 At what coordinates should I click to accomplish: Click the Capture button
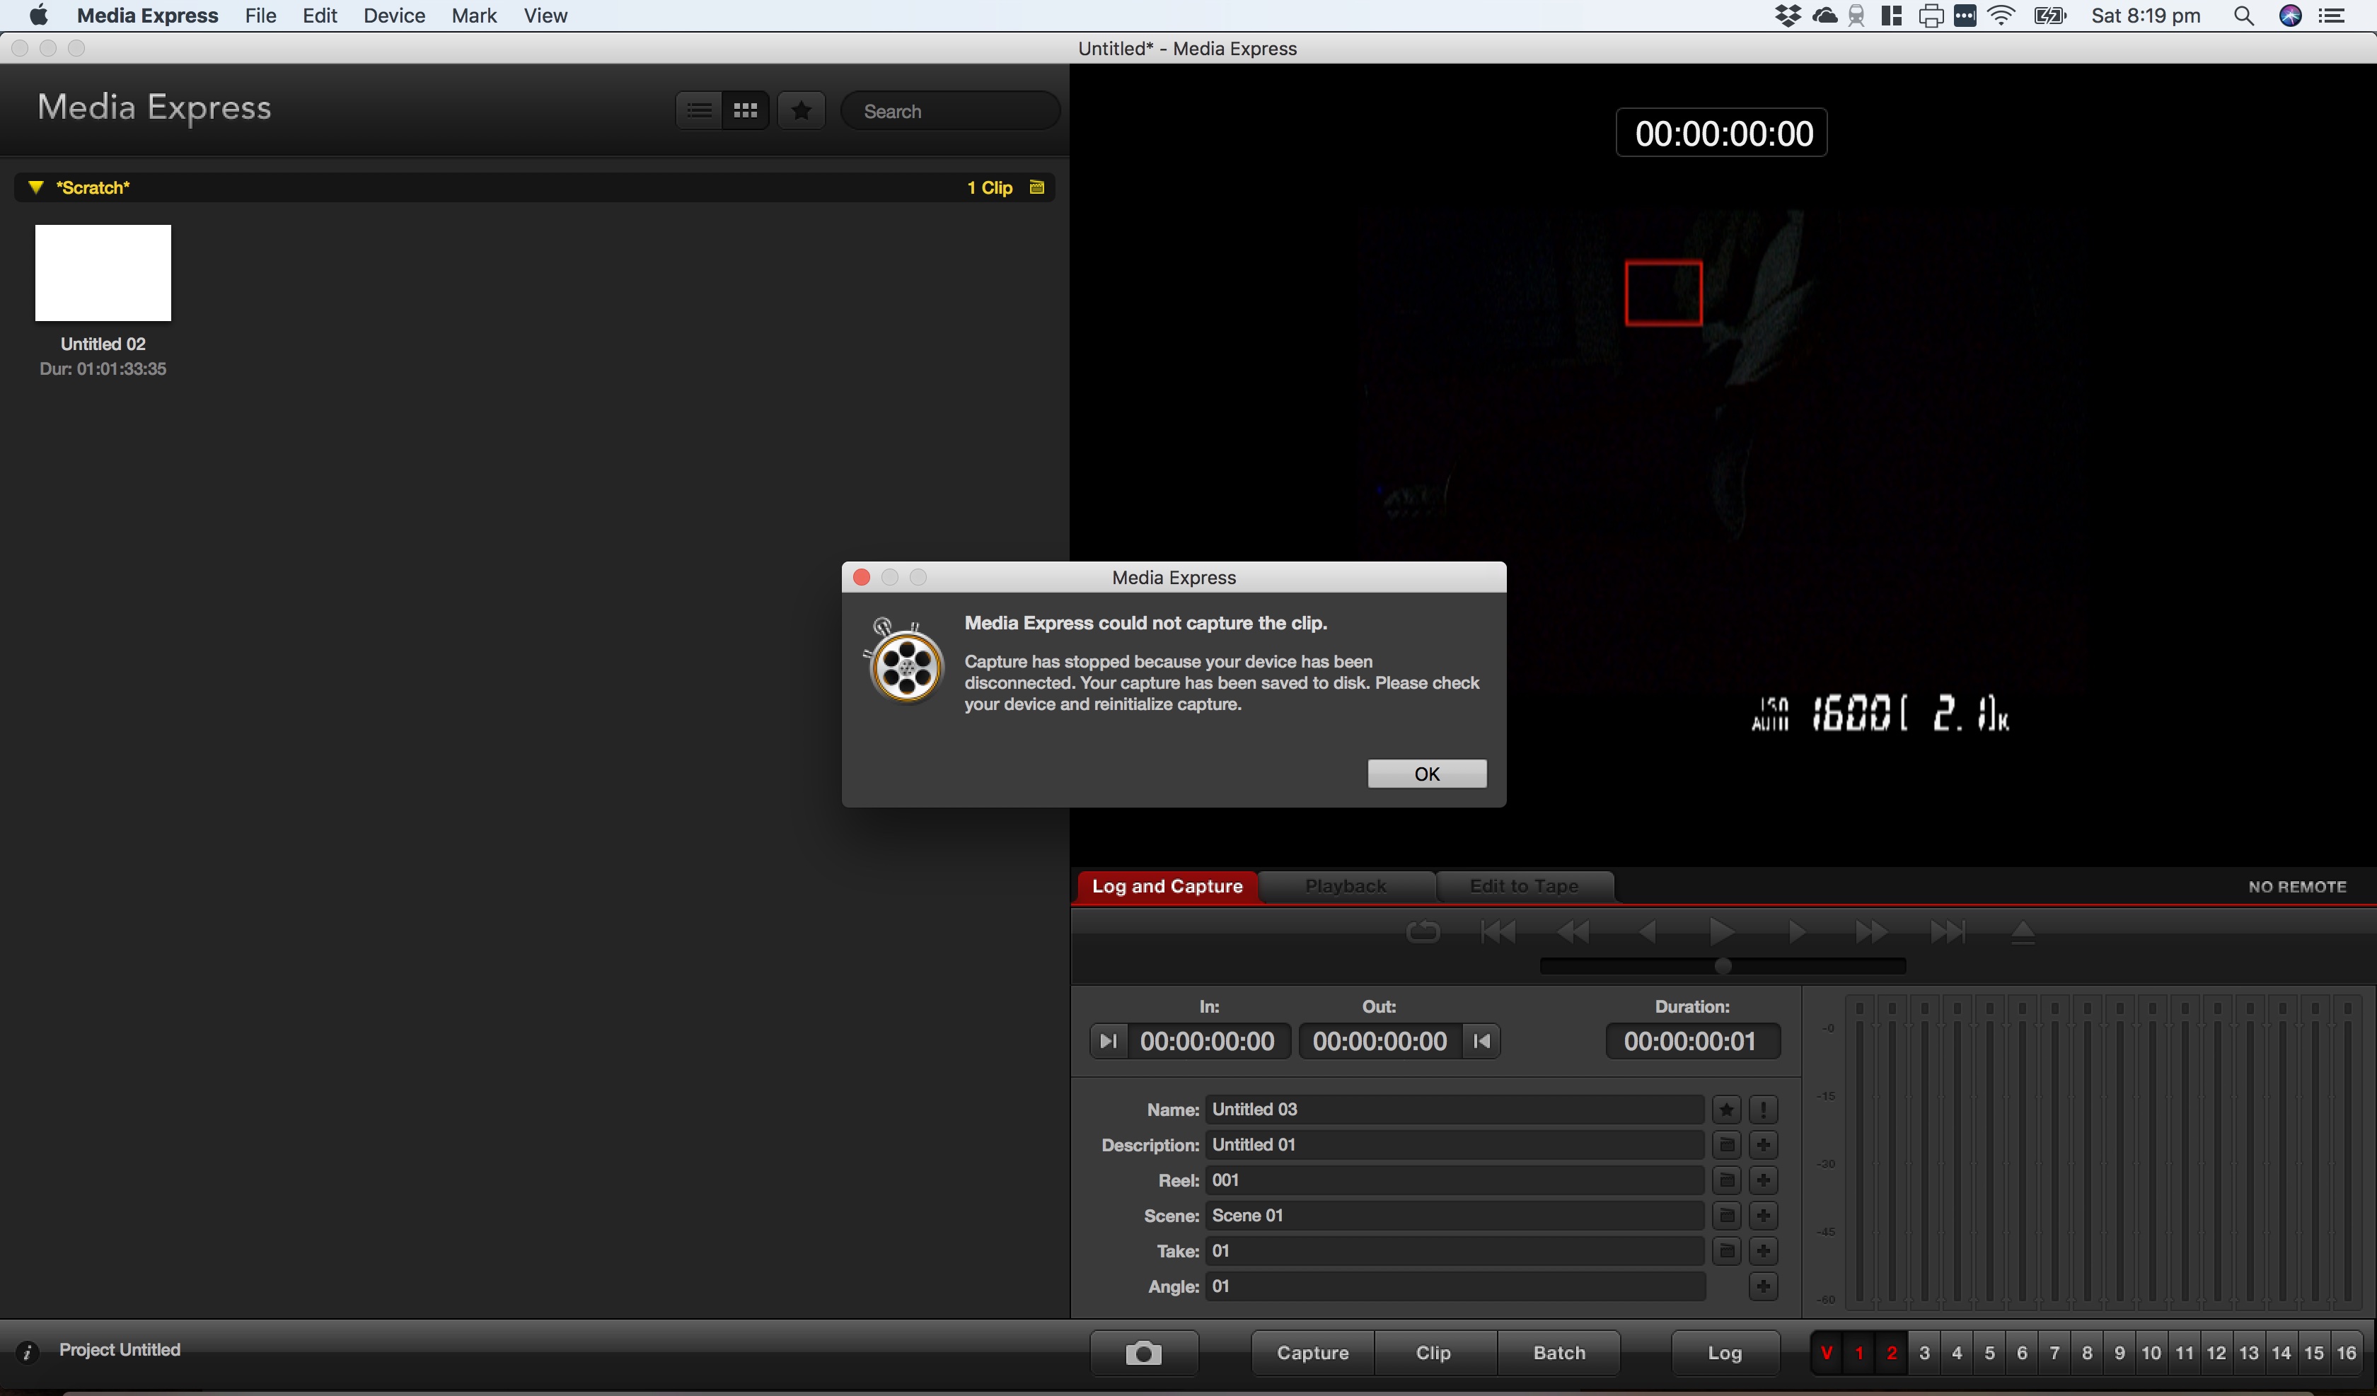[1312, 1354]
